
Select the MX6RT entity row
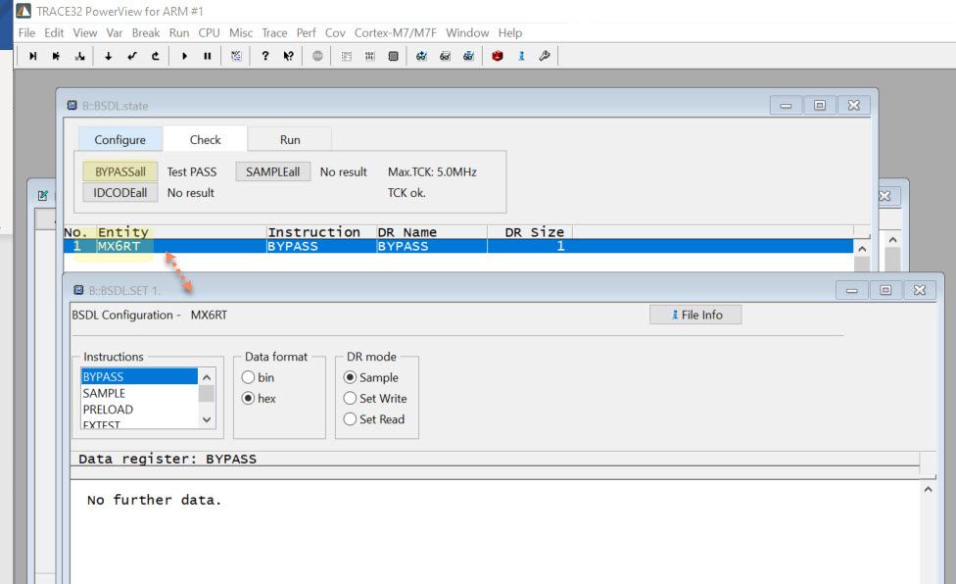click(x=457, y=246)
